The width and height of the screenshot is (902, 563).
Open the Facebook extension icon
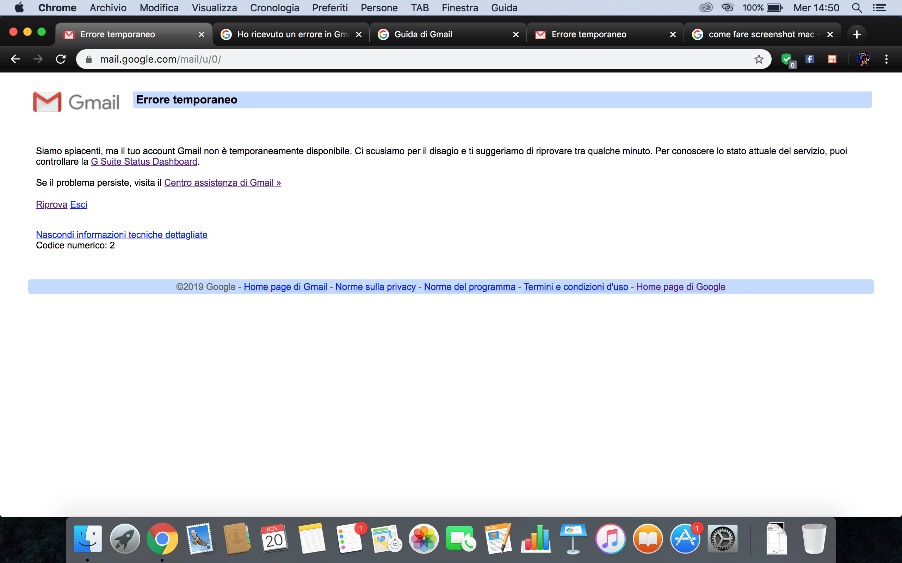[x=810, y=59]
